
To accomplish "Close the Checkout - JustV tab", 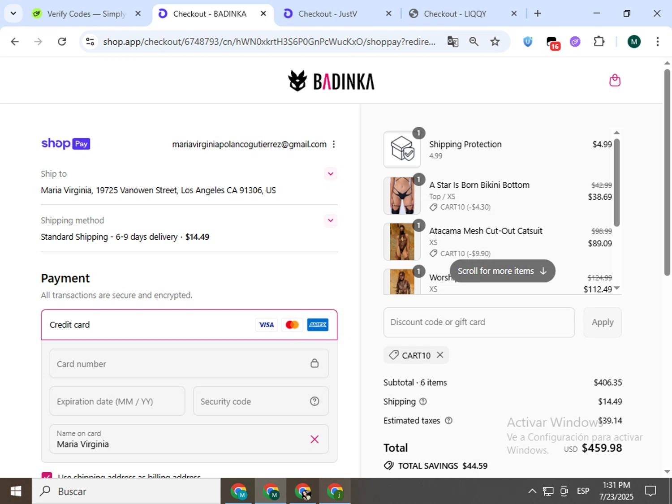I will [388, 13].
